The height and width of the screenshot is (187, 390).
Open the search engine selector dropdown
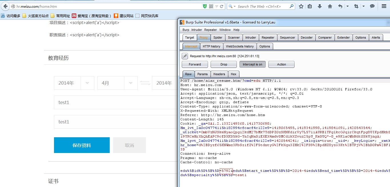click(x=232, y=6)
